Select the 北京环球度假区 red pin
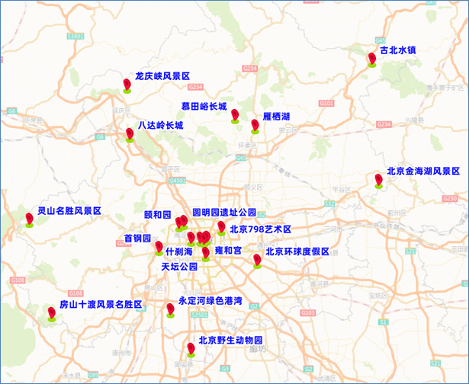This screenshot has height=384, width=469. [x=257, y=261]
